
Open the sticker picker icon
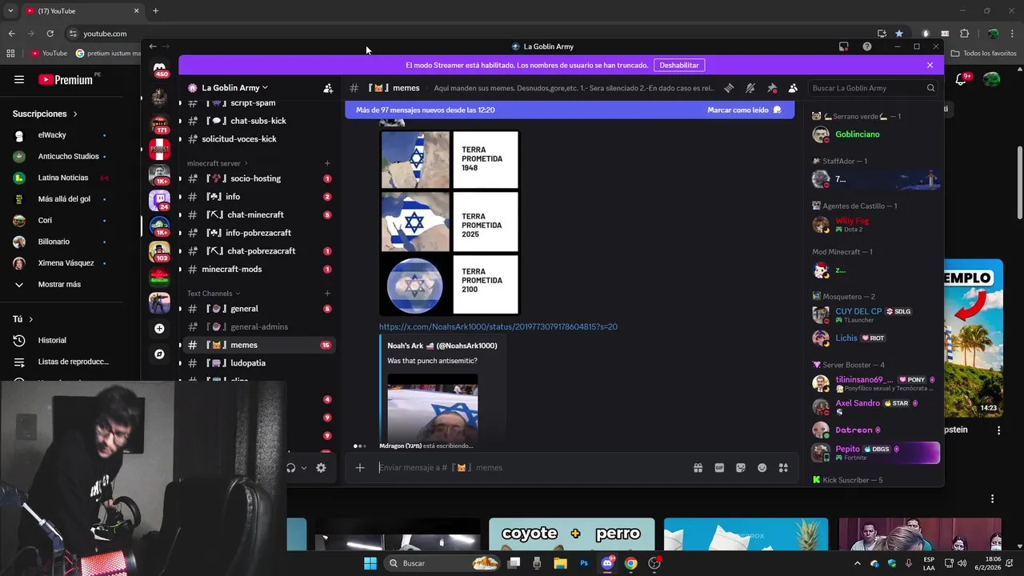pyautogui.click(x=741, y=468)
